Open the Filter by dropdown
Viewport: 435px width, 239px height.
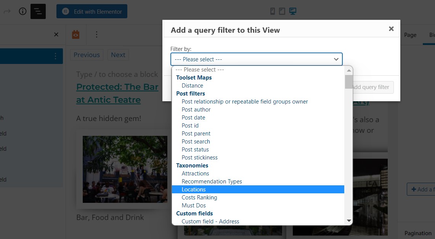pos(256,59)
